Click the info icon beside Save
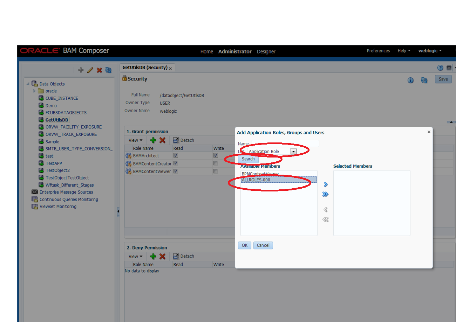 (410, 80)
